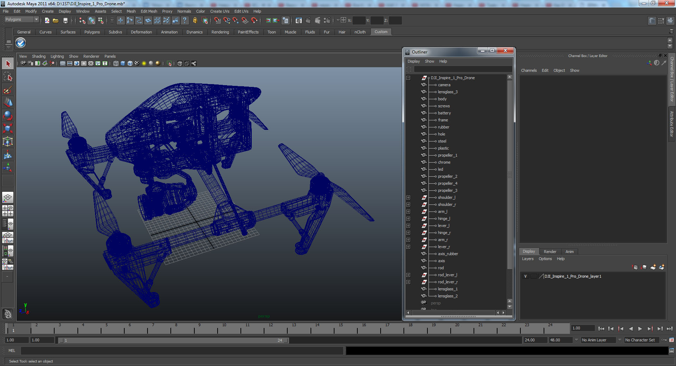This screenshot has width=676, height=366.
Task: Select the Universal Manipulator tool
Action: click(x=8, y=141)
